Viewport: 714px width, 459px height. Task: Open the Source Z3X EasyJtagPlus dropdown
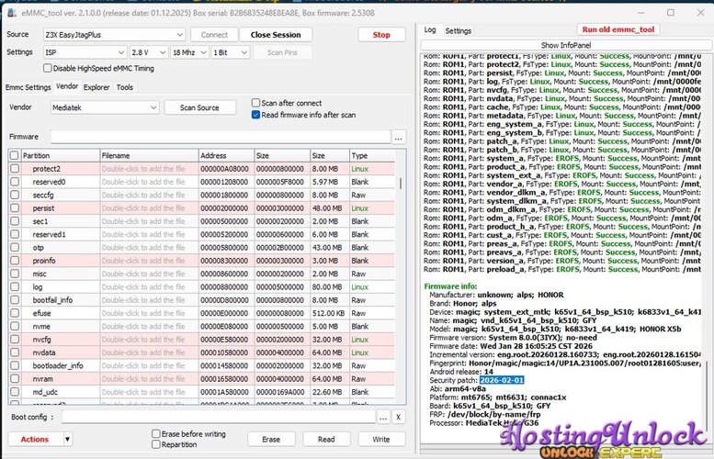(114, 35)
